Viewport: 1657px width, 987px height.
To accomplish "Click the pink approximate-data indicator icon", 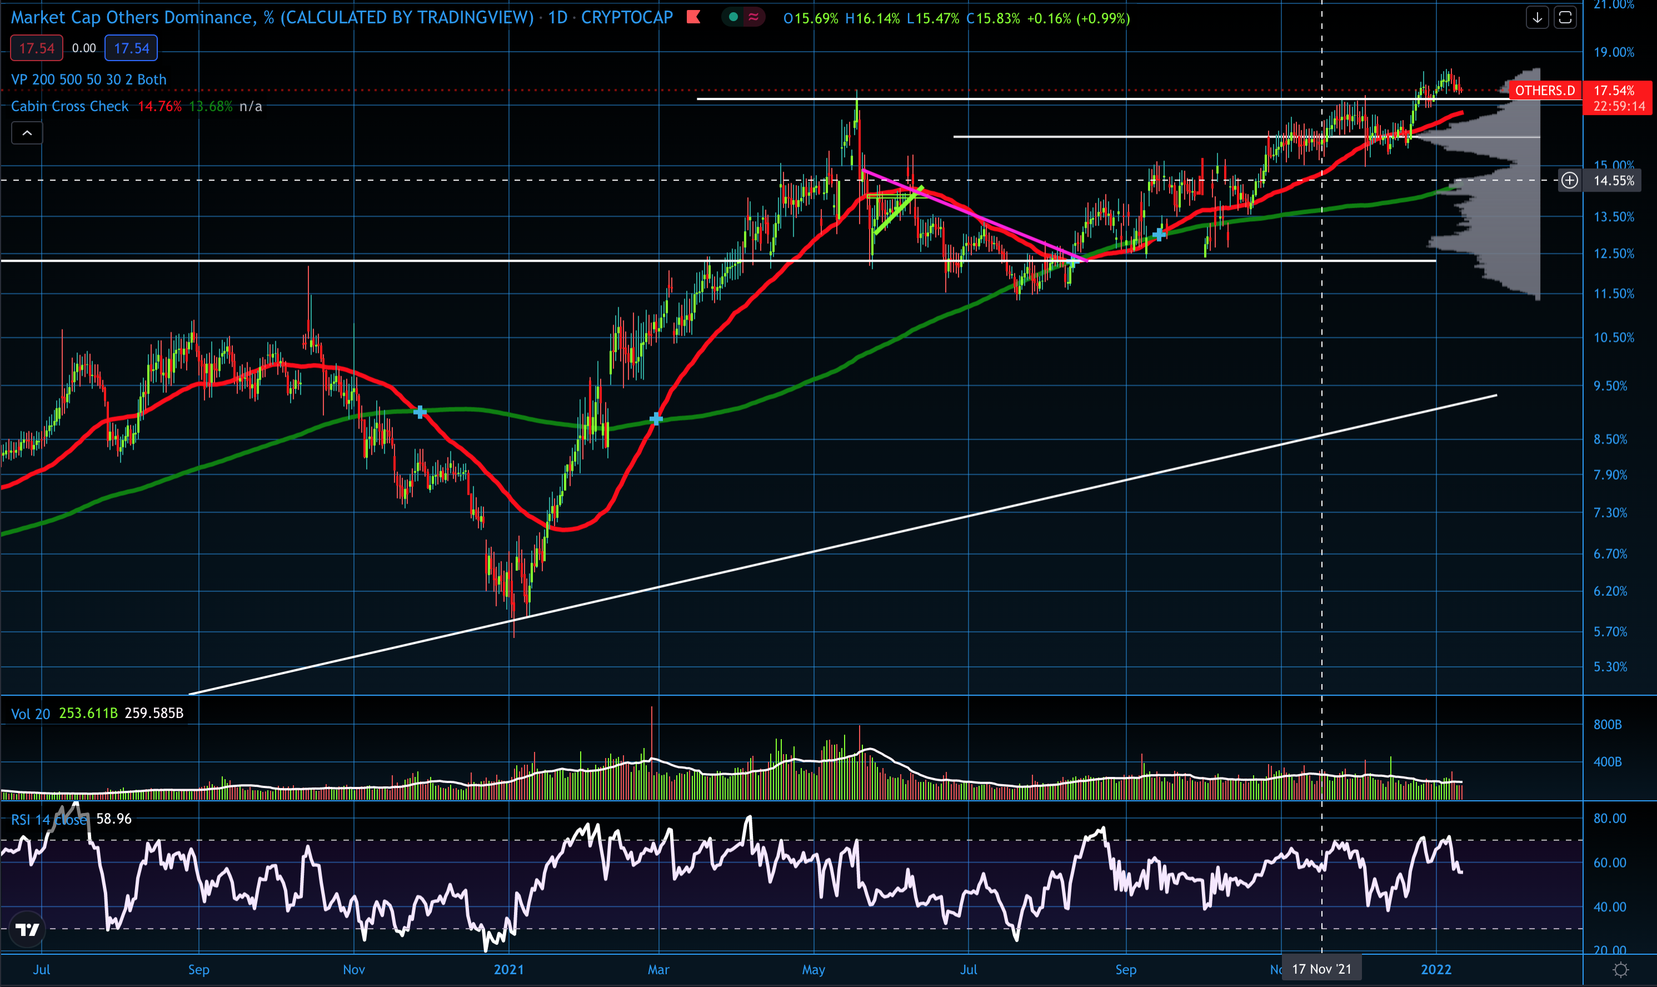I will pos(753,17).
